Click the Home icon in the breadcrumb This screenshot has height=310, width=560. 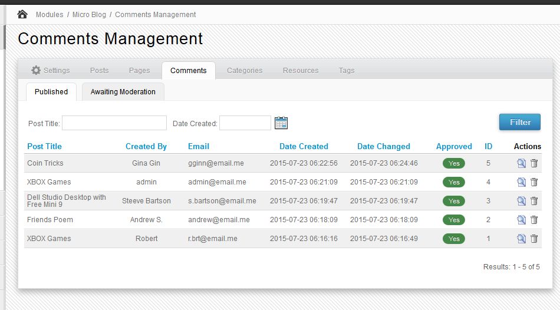(22, 14)
